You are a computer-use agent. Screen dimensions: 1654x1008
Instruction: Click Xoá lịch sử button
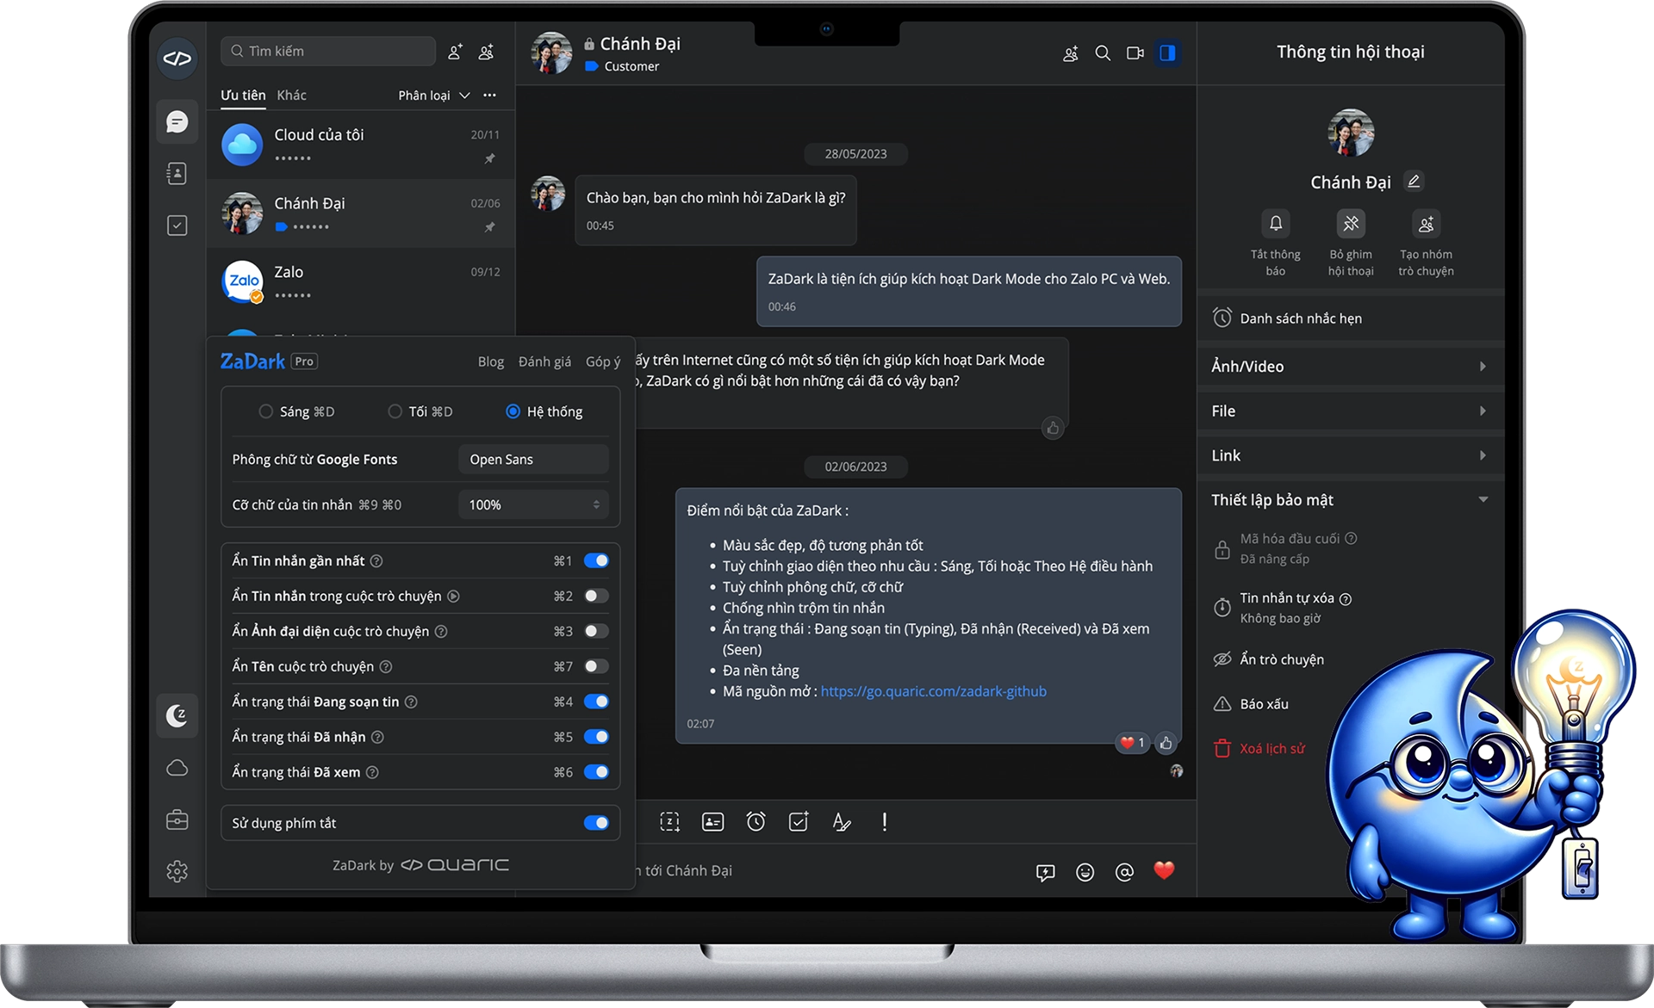pos(1271,749)
